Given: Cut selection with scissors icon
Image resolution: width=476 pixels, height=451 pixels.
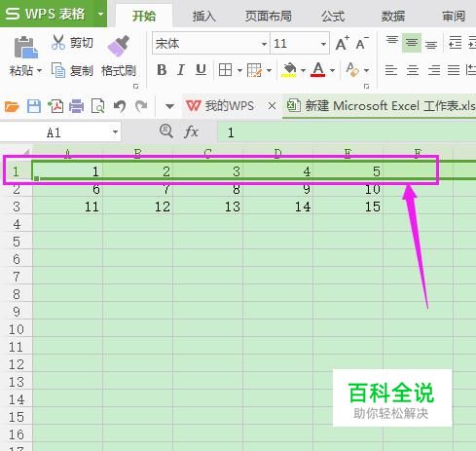Looking at the screenshot, I should (x=58, y=42).
